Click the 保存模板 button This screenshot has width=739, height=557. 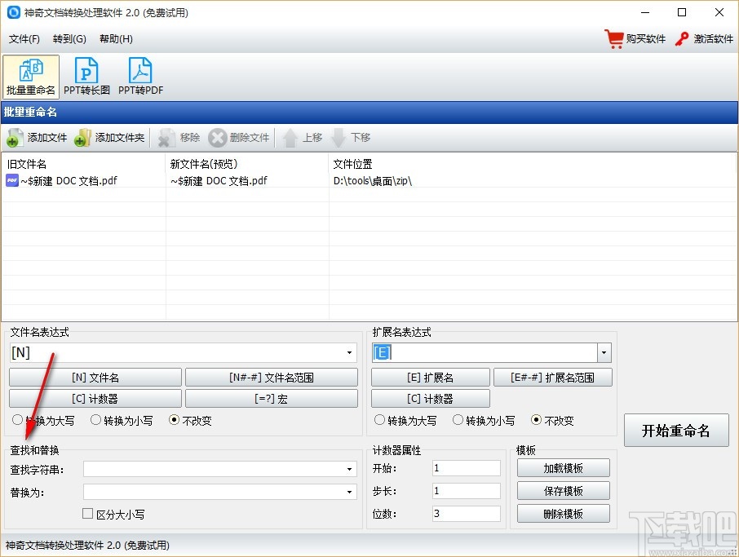coord(563,491)
